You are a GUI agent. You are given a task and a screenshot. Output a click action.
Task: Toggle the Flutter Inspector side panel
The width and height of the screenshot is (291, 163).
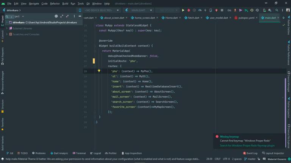[288, 109]
